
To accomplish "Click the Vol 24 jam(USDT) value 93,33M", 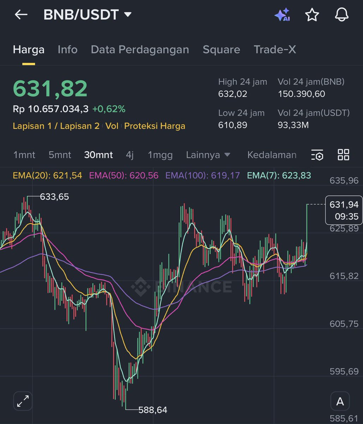I will (x=293, y=125).
